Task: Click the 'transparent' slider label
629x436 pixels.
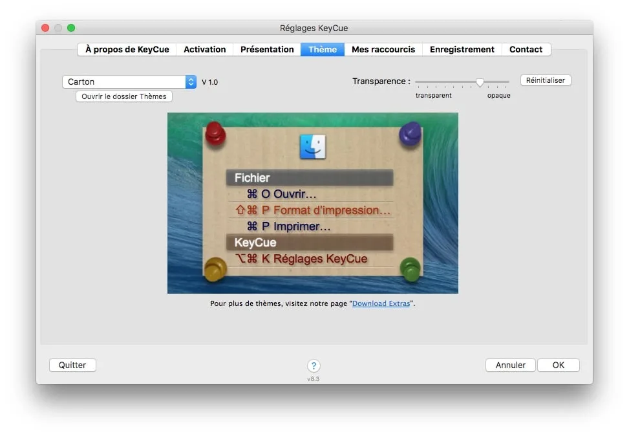Action: click(434, 96)
